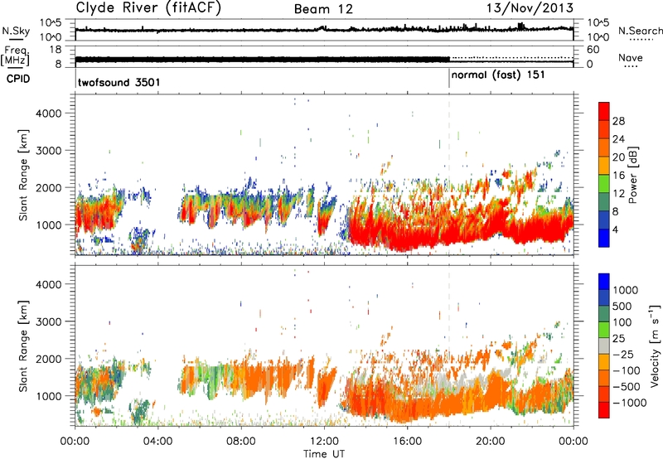
Task: Click the '60' tick on the Nave axis
Action: point(593,50)
